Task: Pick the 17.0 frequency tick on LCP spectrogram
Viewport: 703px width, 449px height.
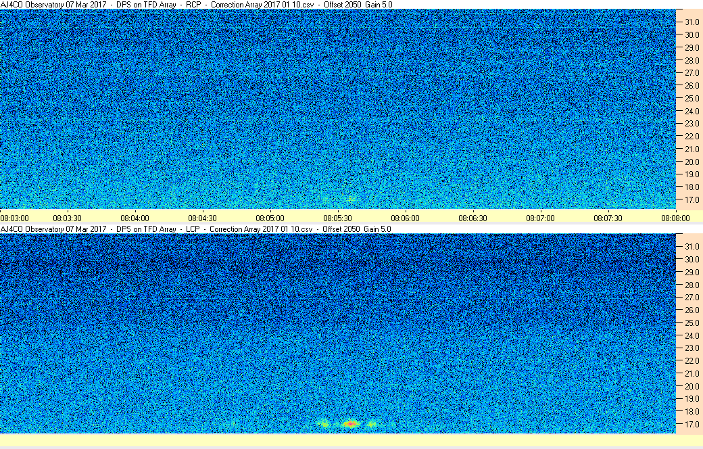Action: coord(692,425)
